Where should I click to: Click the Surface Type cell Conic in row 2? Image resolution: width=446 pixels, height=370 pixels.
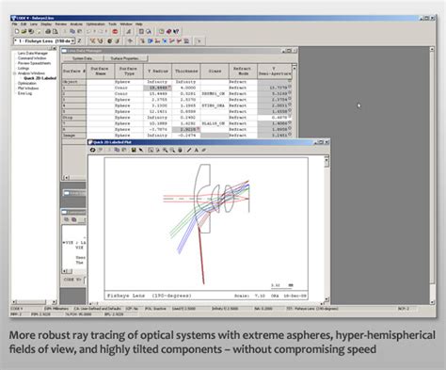tap(129, 93)
